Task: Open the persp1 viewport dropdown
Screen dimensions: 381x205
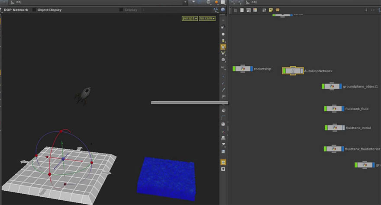Action: 190,19
